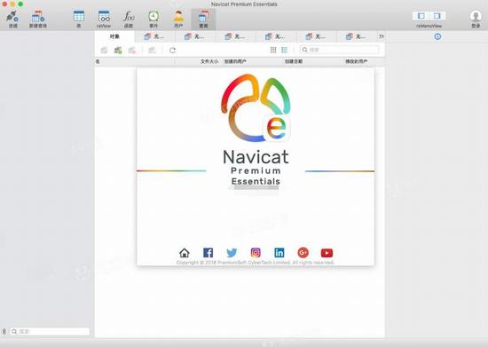
Task: Open the View icon with glasses
Action: click(x=104, y=16)
